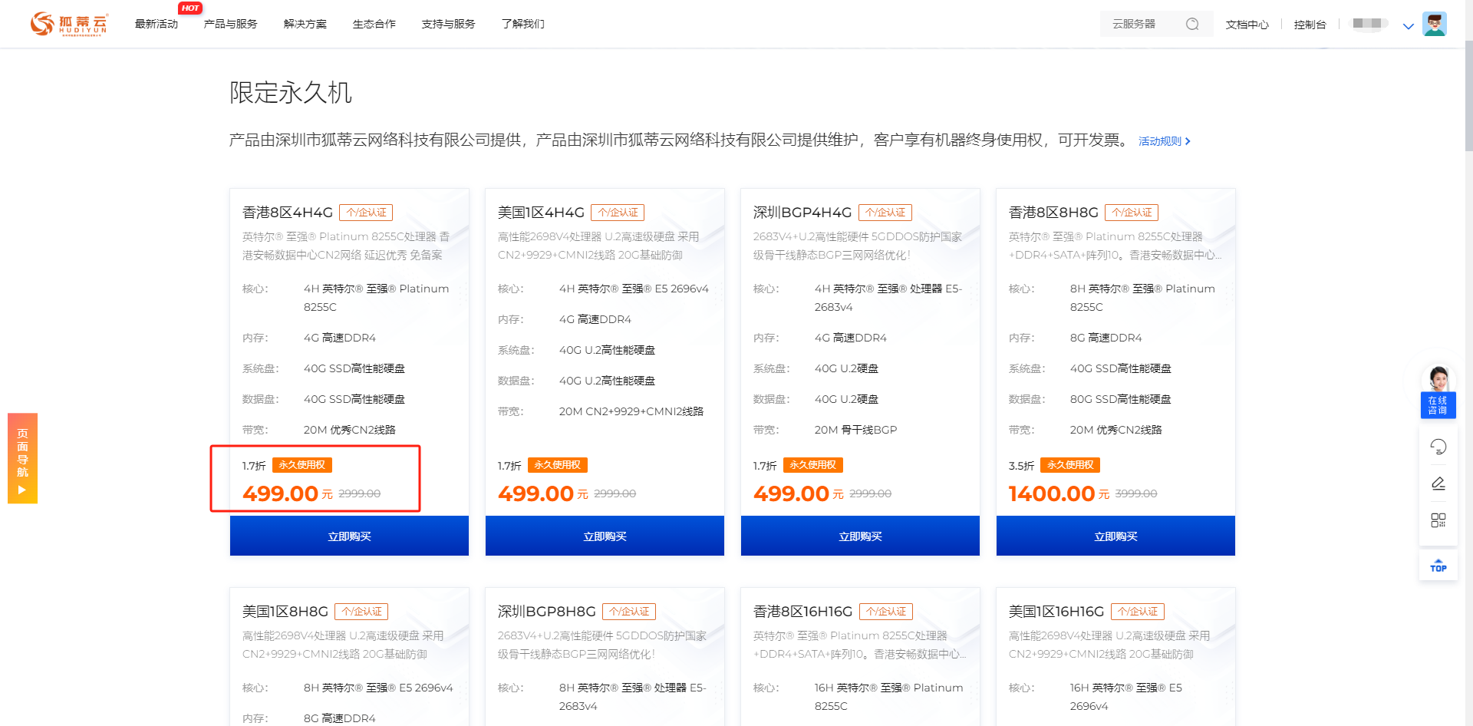Select the 美国1区4H4G card title

tap(541, 213)
